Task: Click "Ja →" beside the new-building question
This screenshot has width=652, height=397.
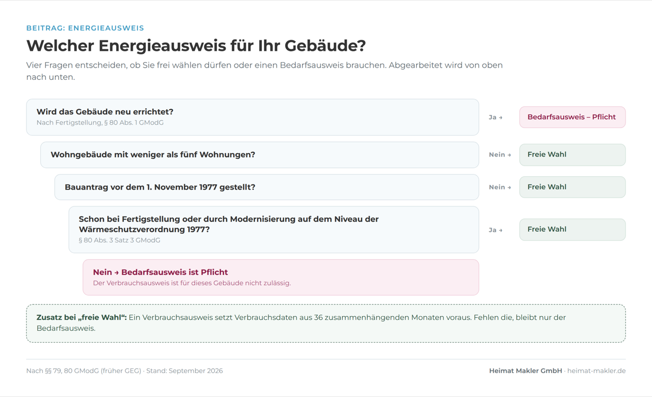Action: tap(496, 117)
